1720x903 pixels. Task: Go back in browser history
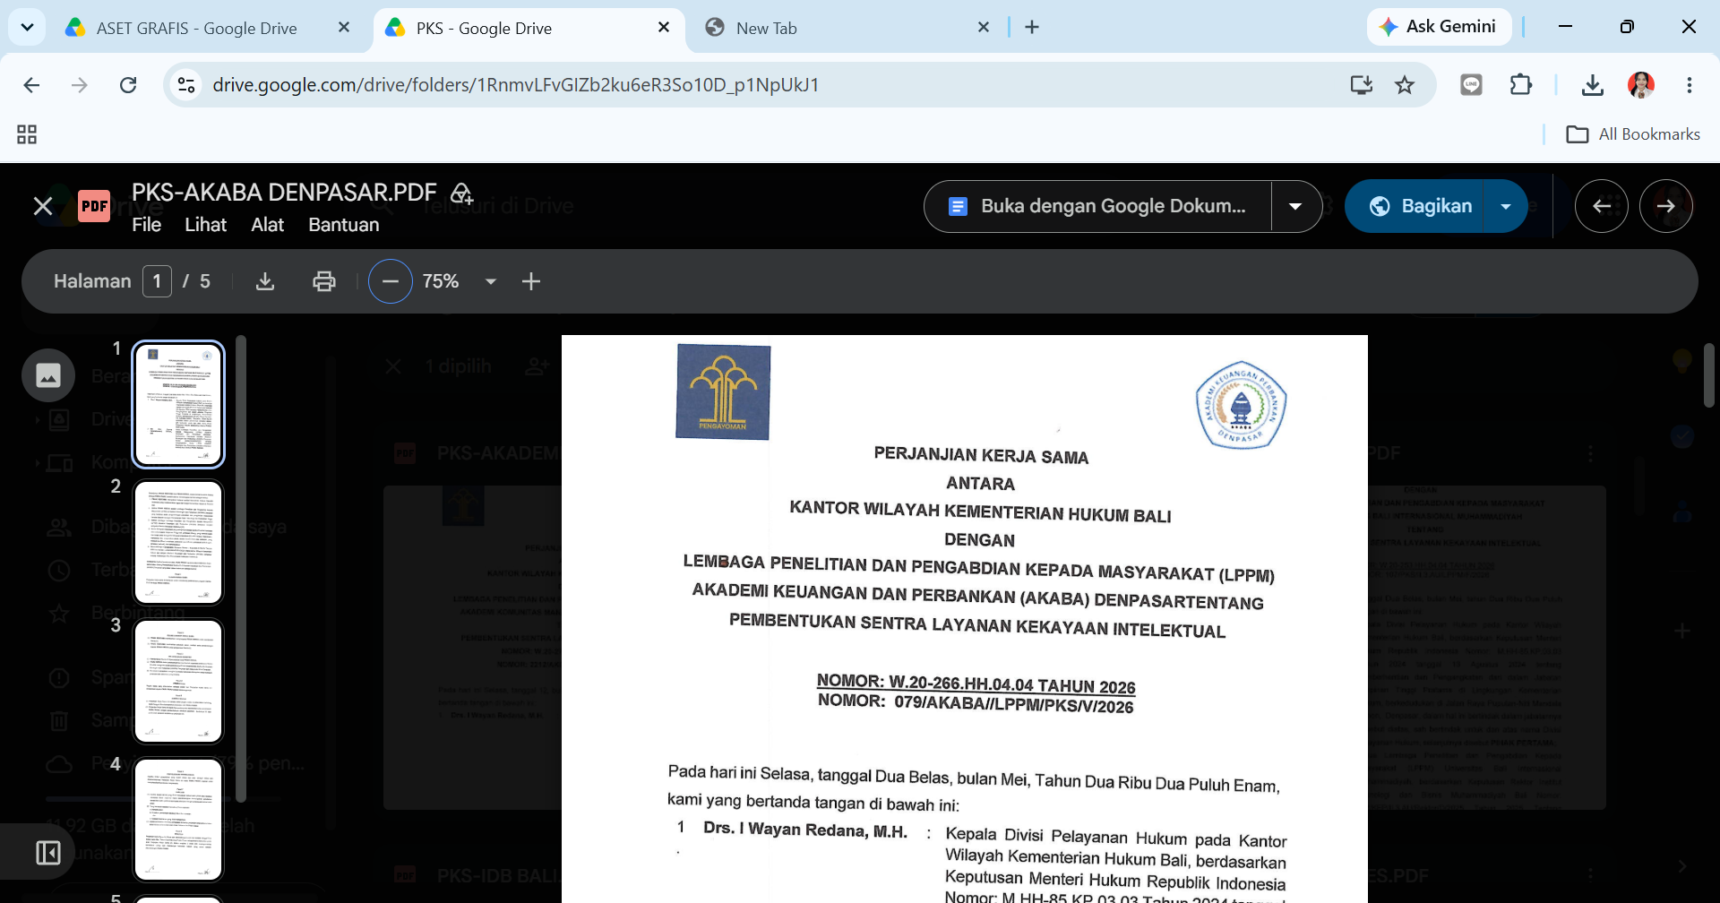pyautogui.click(x=32, y=85)
